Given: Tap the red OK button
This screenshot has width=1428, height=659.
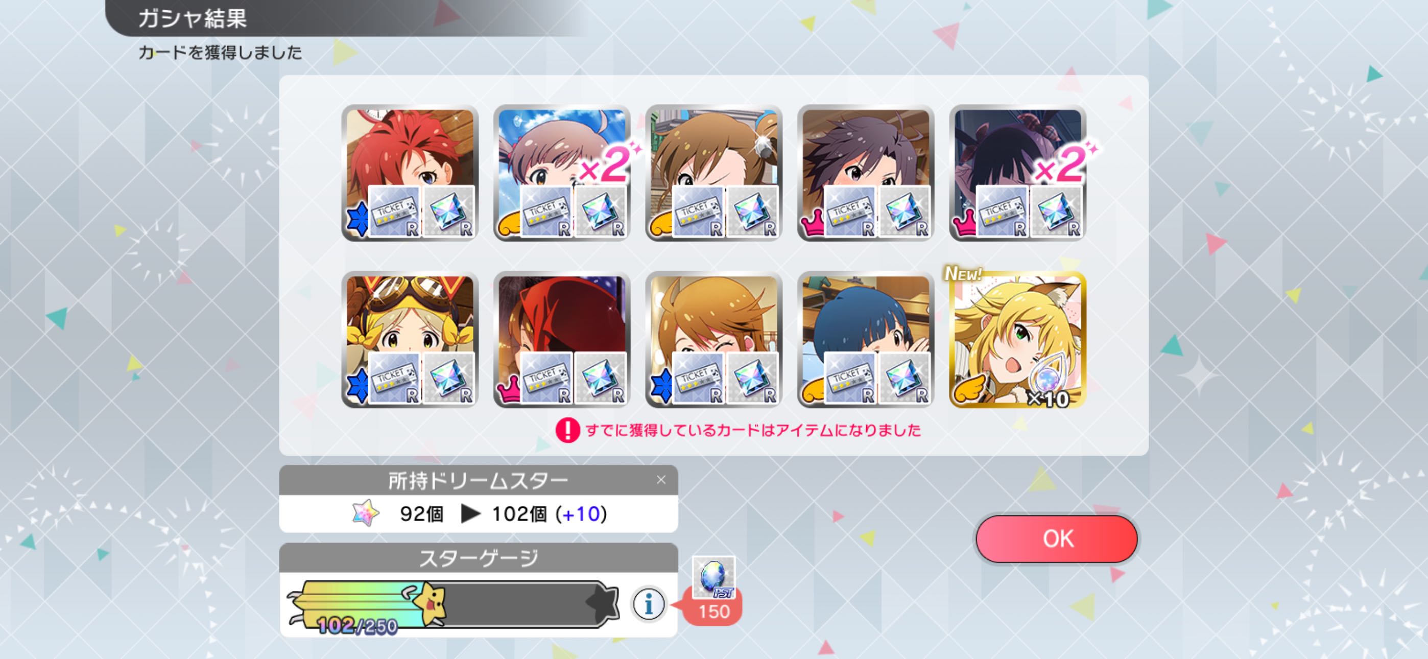Looking at the screenshot, I should tap(1057, 538).
